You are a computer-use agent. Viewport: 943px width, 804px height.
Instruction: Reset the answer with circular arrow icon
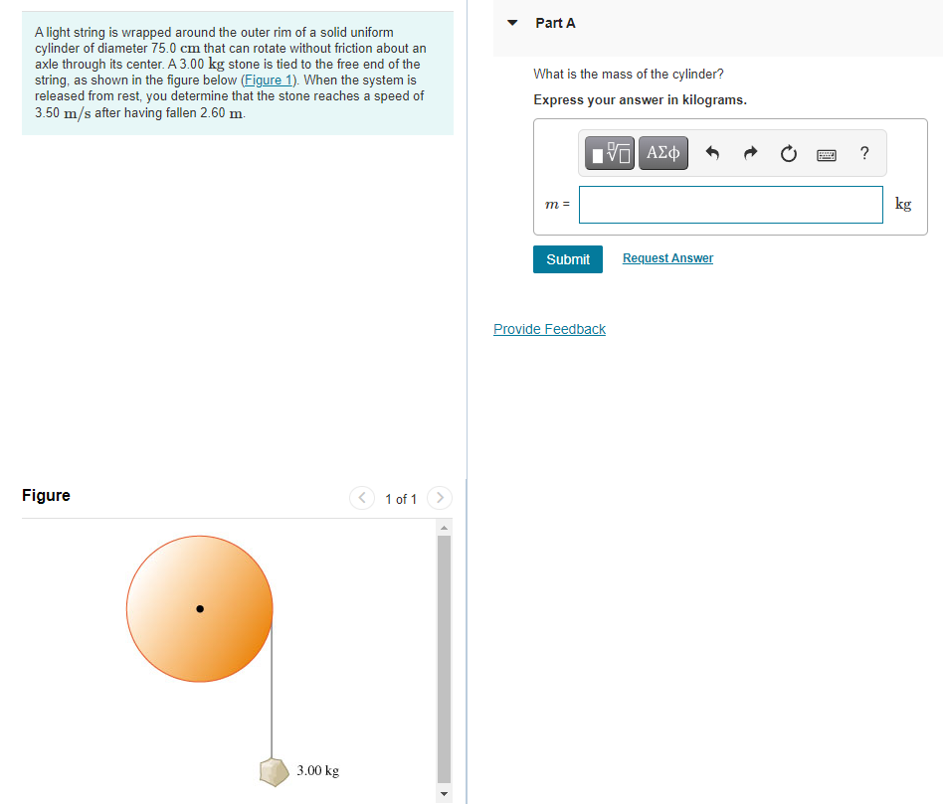pos(788,153)
